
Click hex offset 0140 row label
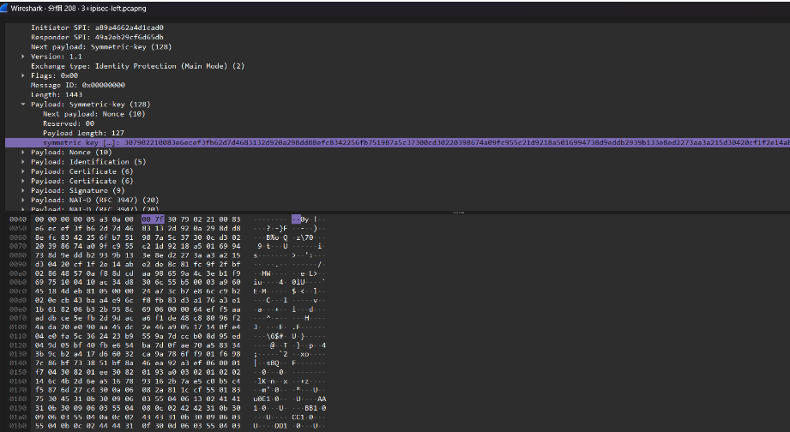18,363
